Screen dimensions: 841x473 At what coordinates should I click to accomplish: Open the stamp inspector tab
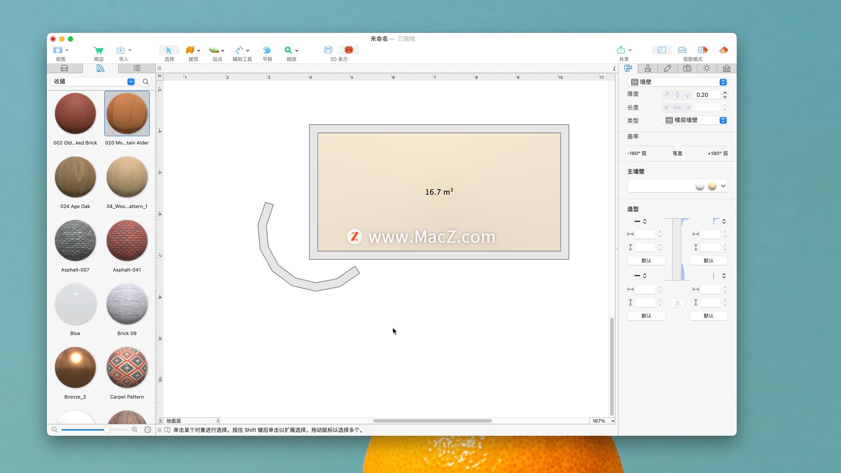coord(648,68)
